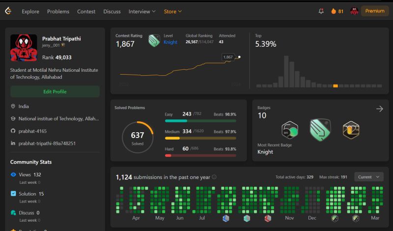Open the Contest page
393x231 pixels.
(86, 11)
